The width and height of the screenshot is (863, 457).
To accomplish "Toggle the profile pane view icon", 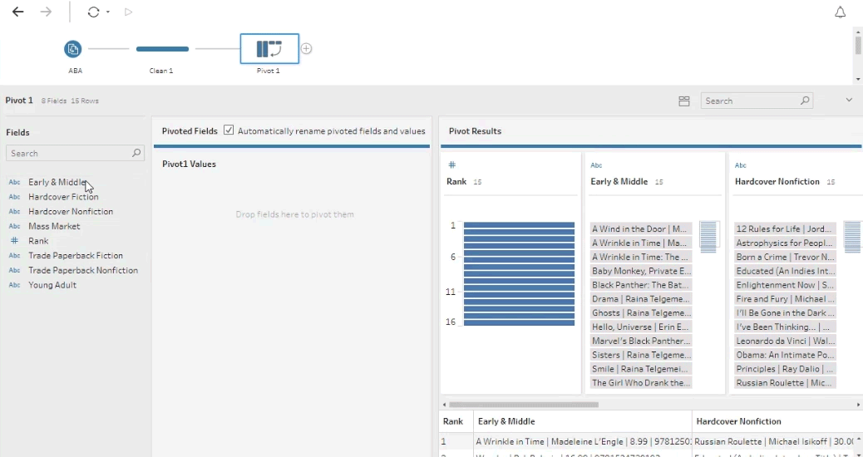I will (684, 101).
